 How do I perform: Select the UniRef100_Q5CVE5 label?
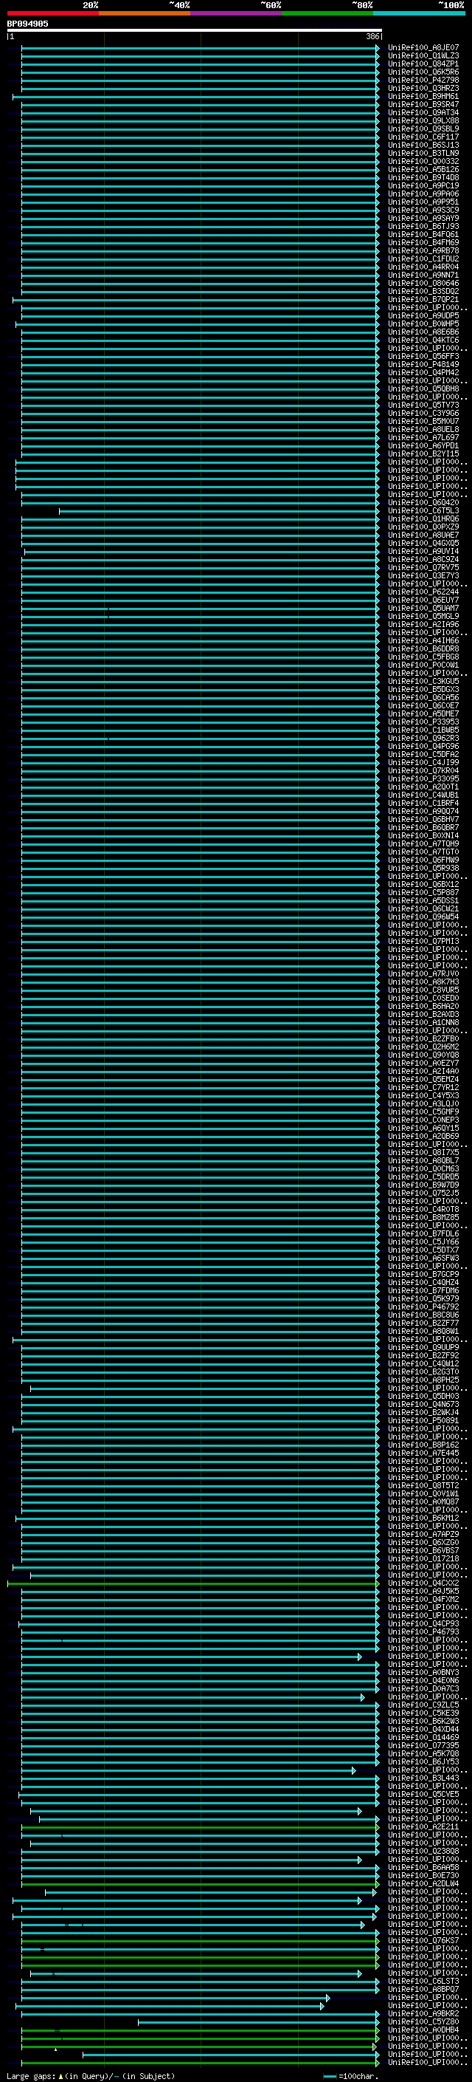423,1793
